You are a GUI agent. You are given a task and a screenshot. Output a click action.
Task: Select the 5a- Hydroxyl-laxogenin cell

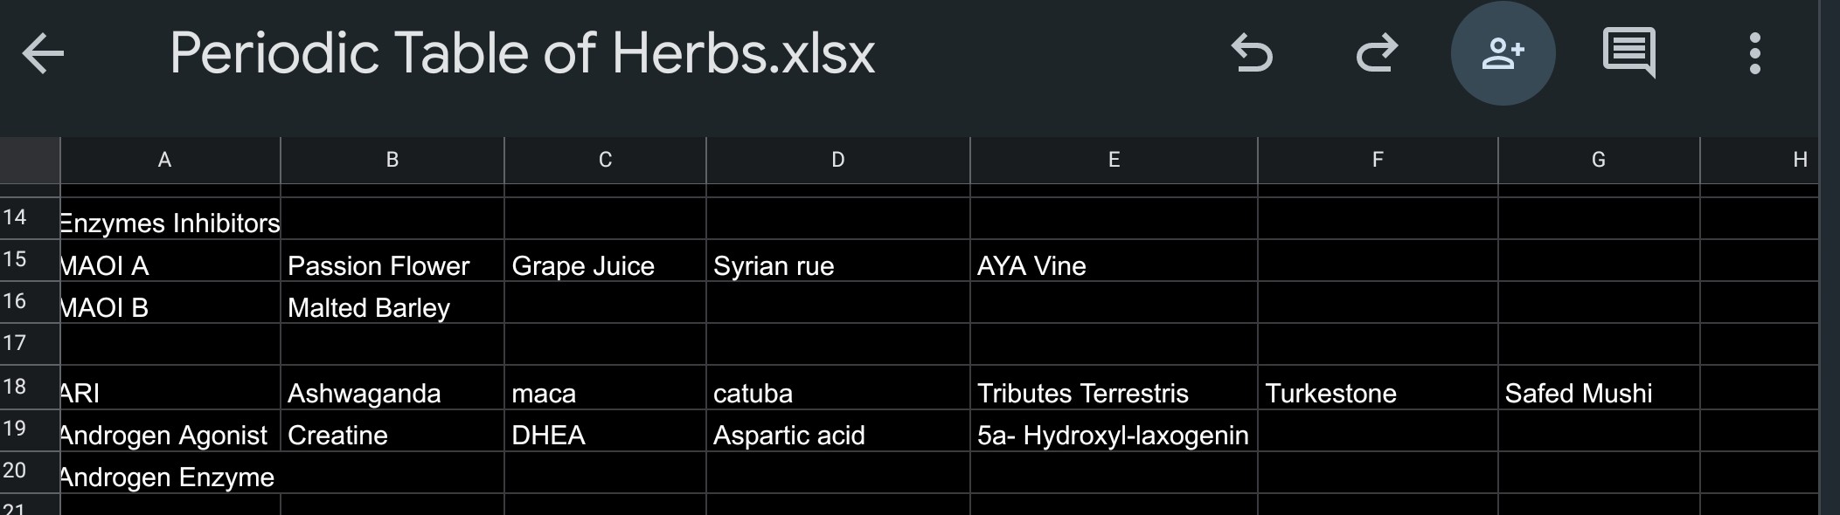[1113, 435]
